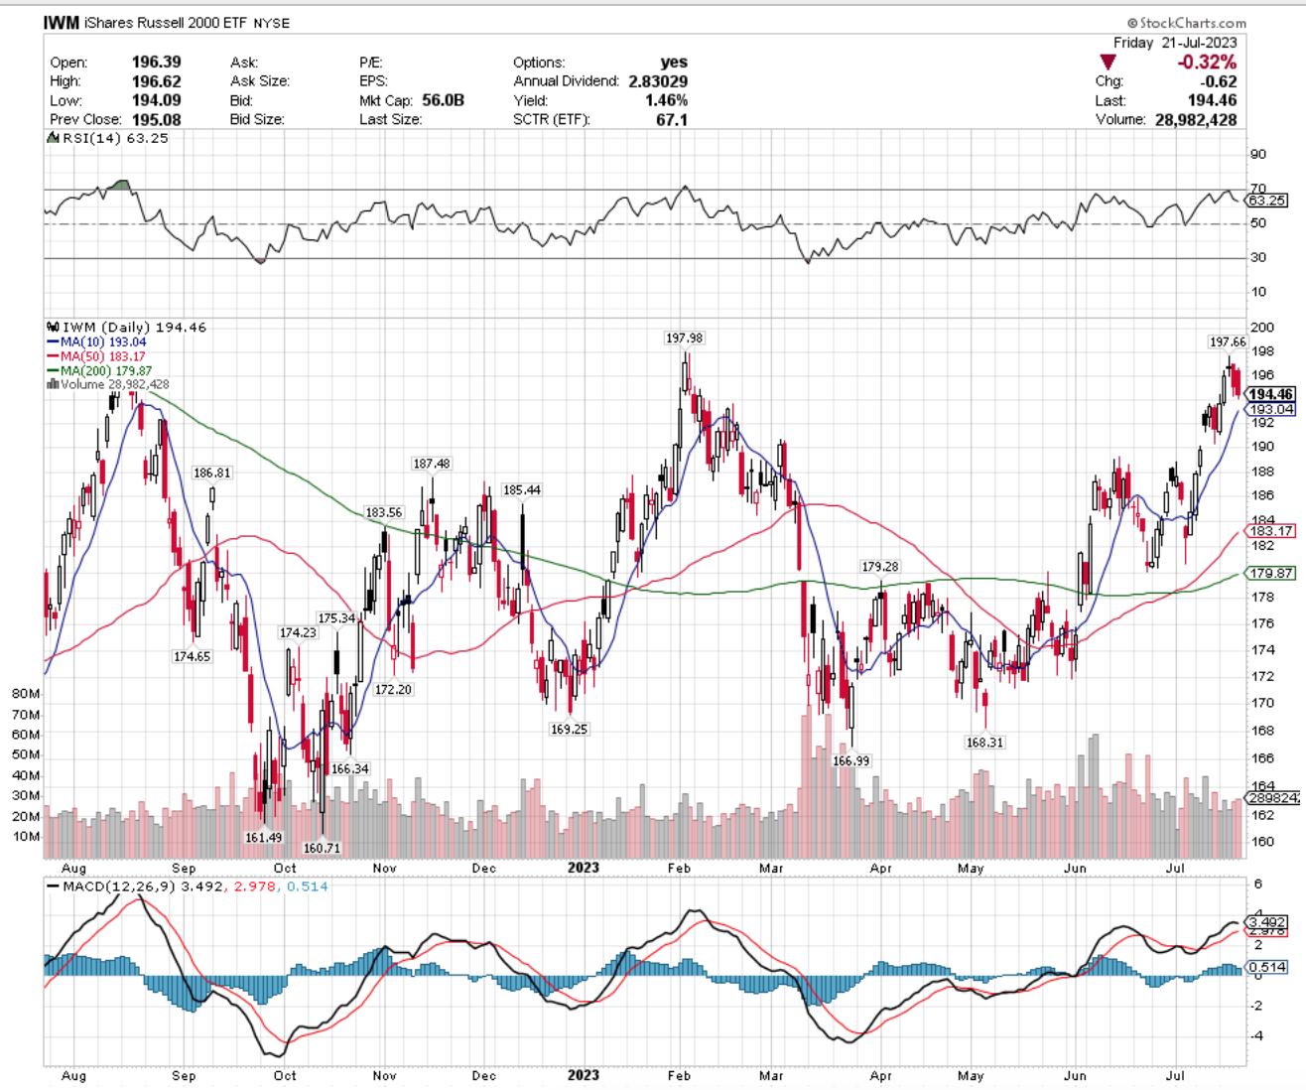This screenshot has height=1090, width=1306.
Task: Click the 160.71 October low annotation
Action: click(x=322, y=848)
